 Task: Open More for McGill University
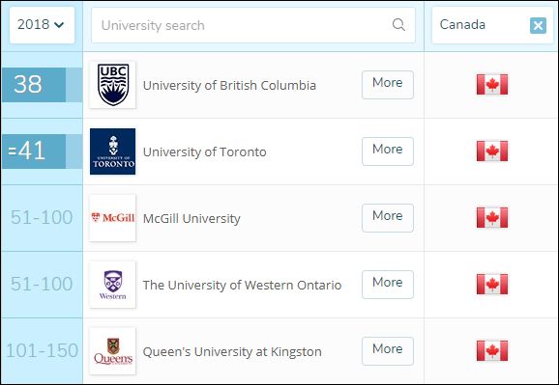click(388, 218)
